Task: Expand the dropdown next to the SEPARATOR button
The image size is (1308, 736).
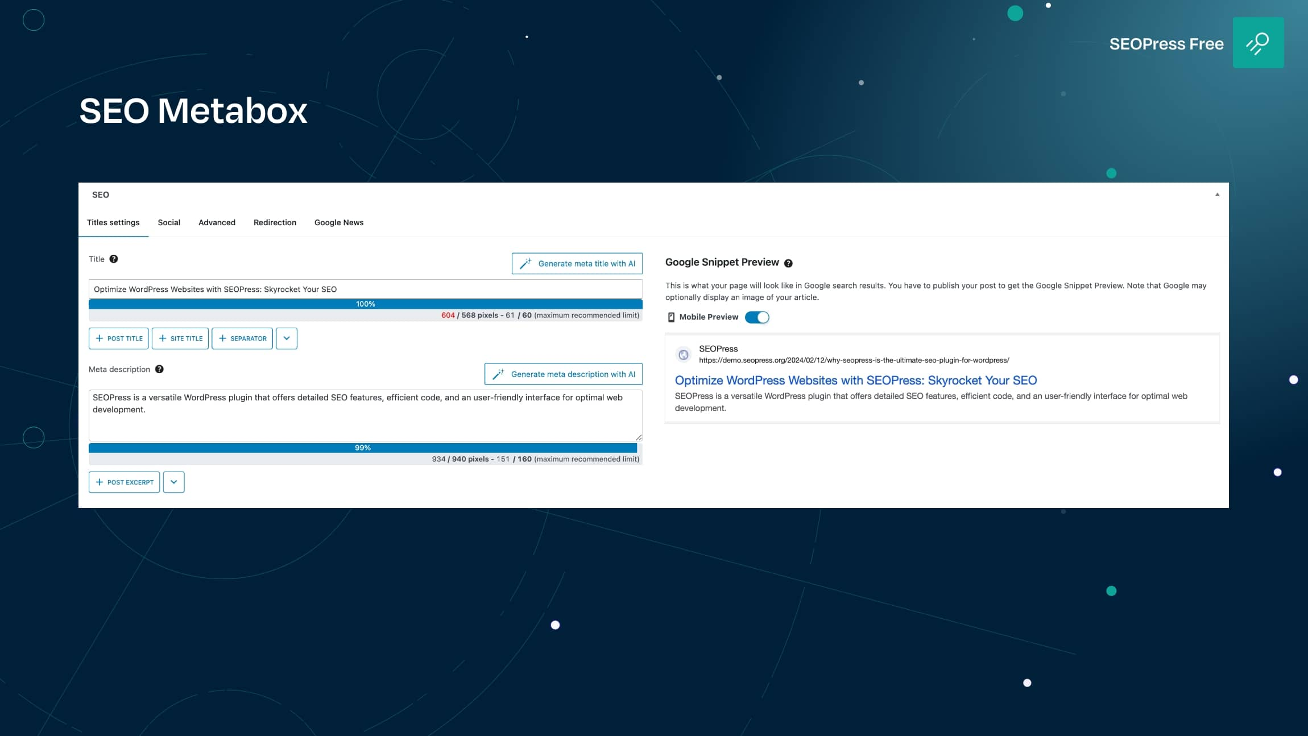Action: pos(287,338)
